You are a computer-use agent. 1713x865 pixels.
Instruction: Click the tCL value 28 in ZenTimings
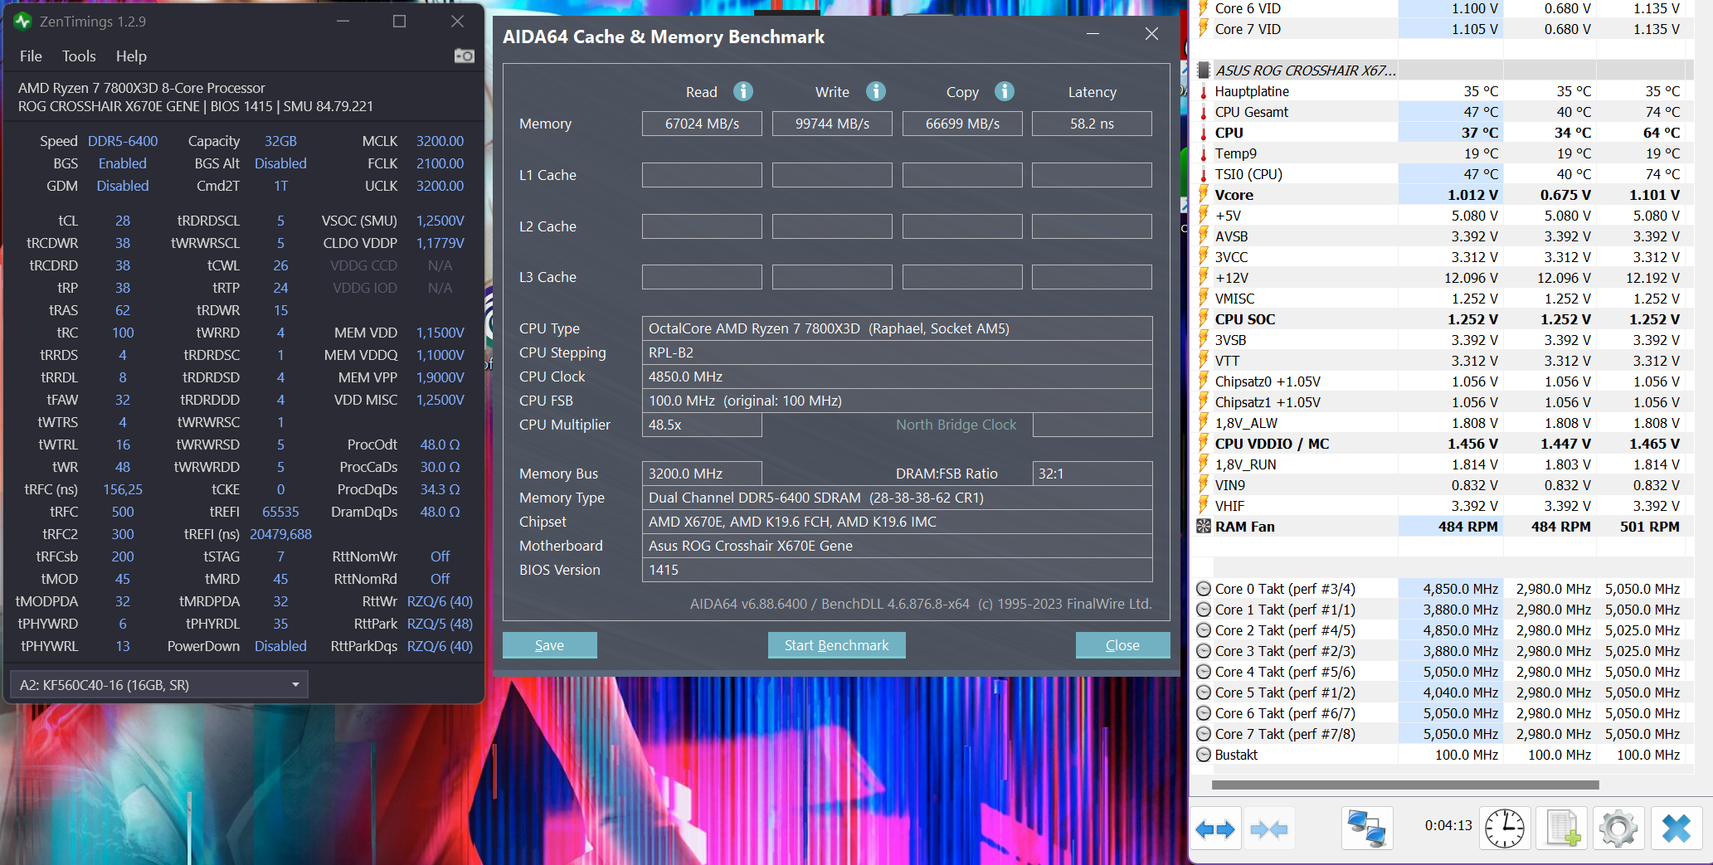(x=123, y=221)
